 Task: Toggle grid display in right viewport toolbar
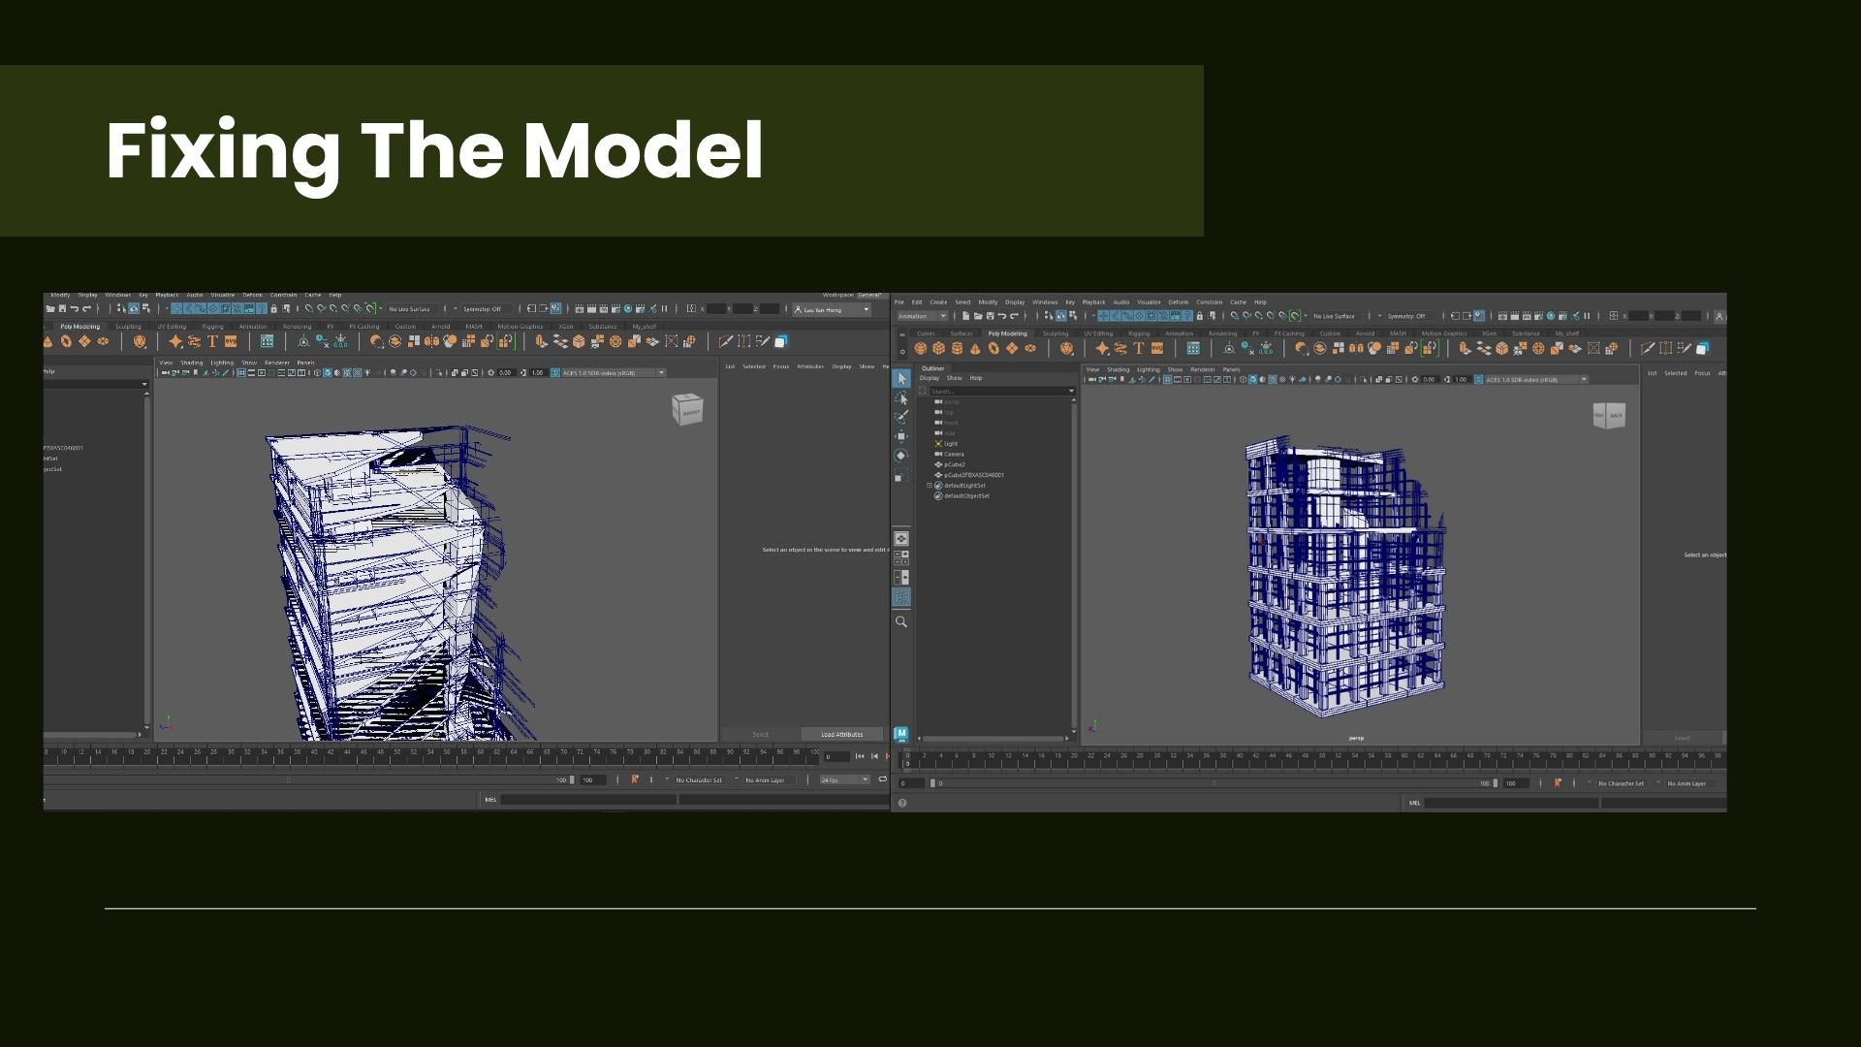pos(1168,380)
